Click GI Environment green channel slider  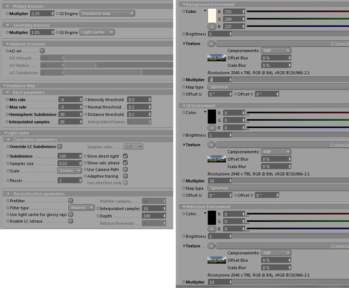coord(298,120)
